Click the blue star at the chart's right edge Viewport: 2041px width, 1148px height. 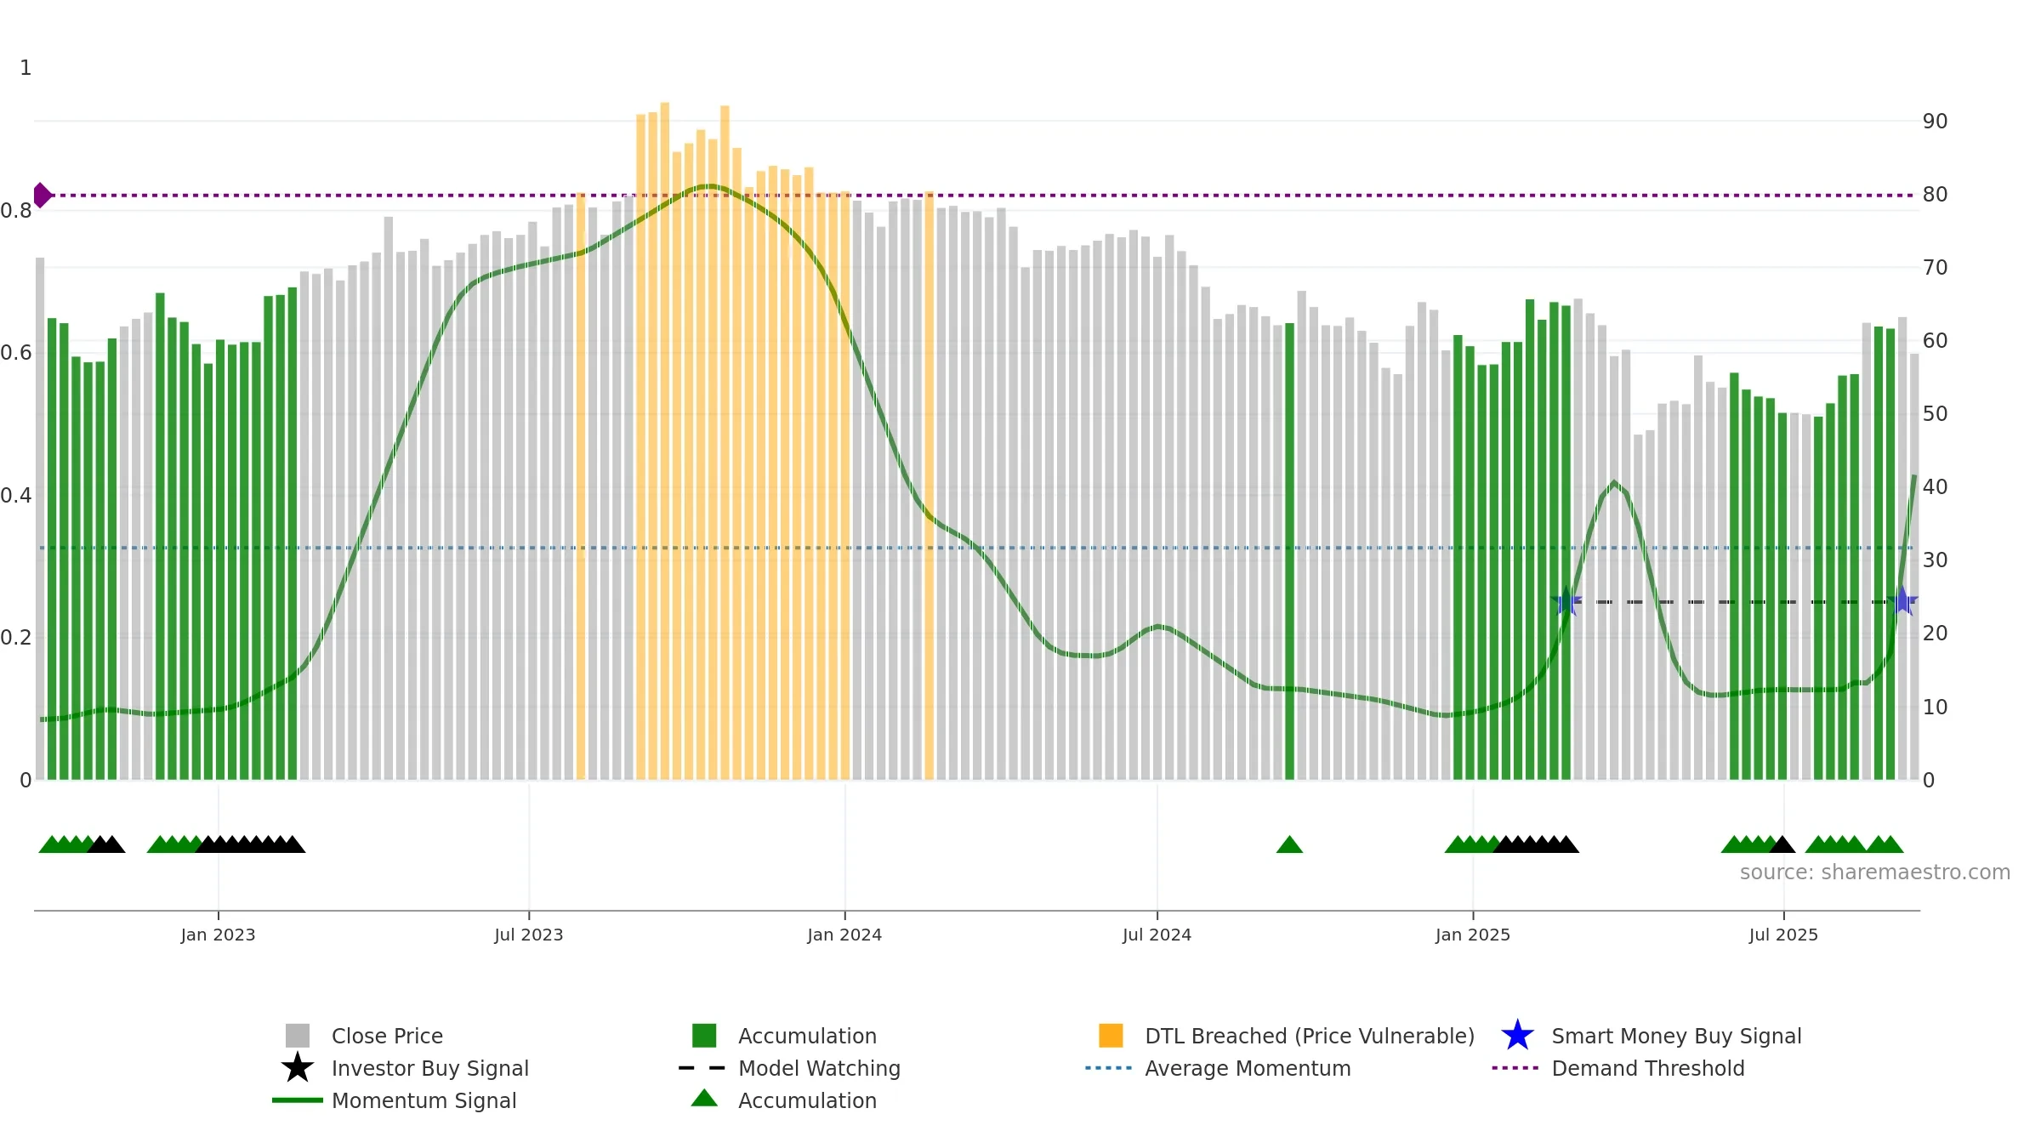[x=1903, y=601]
